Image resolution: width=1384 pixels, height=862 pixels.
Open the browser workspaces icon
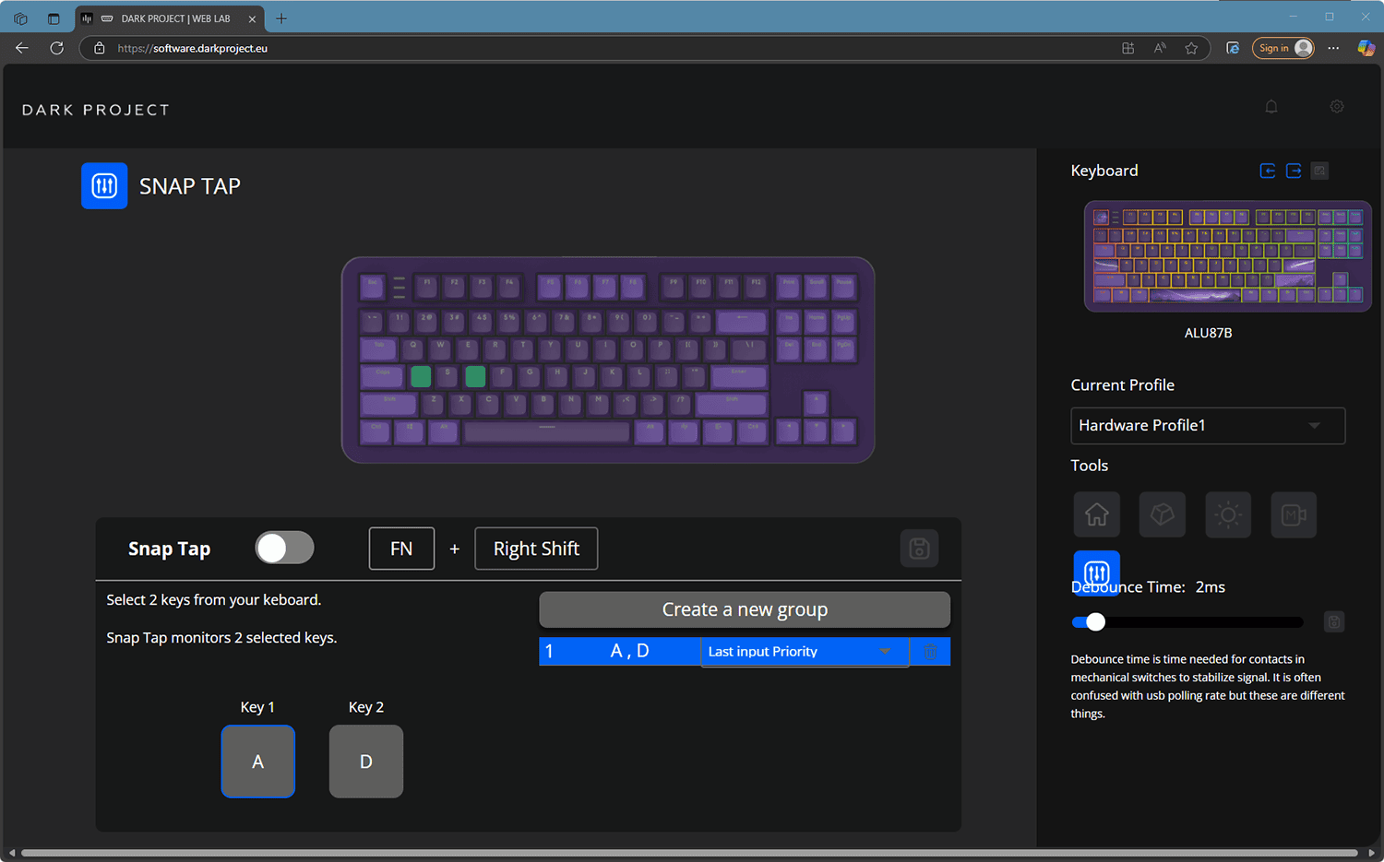(x=20, y=18)
